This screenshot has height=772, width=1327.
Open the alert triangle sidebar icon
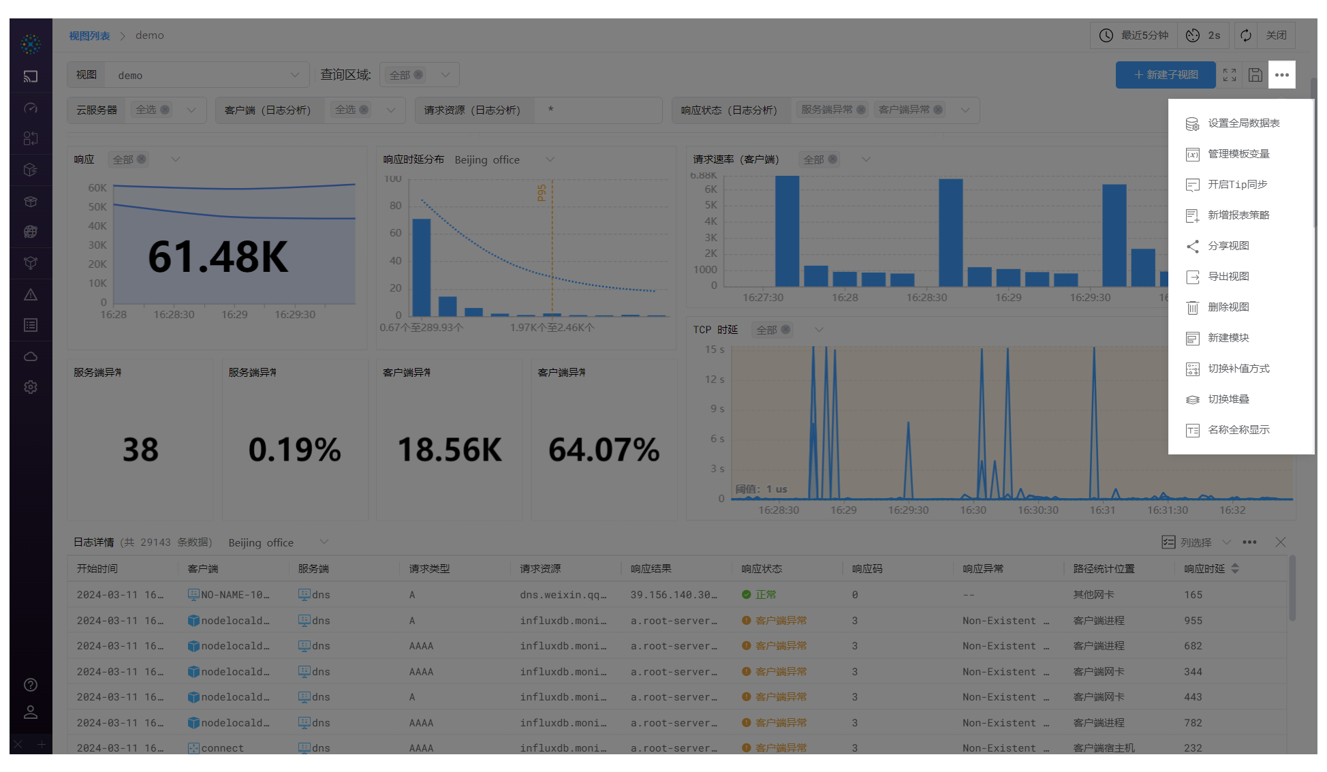click(31, 295)
